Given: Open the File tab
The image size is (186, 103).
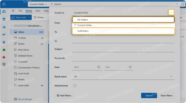Looking at the screenshot, I should coord(21,11).
